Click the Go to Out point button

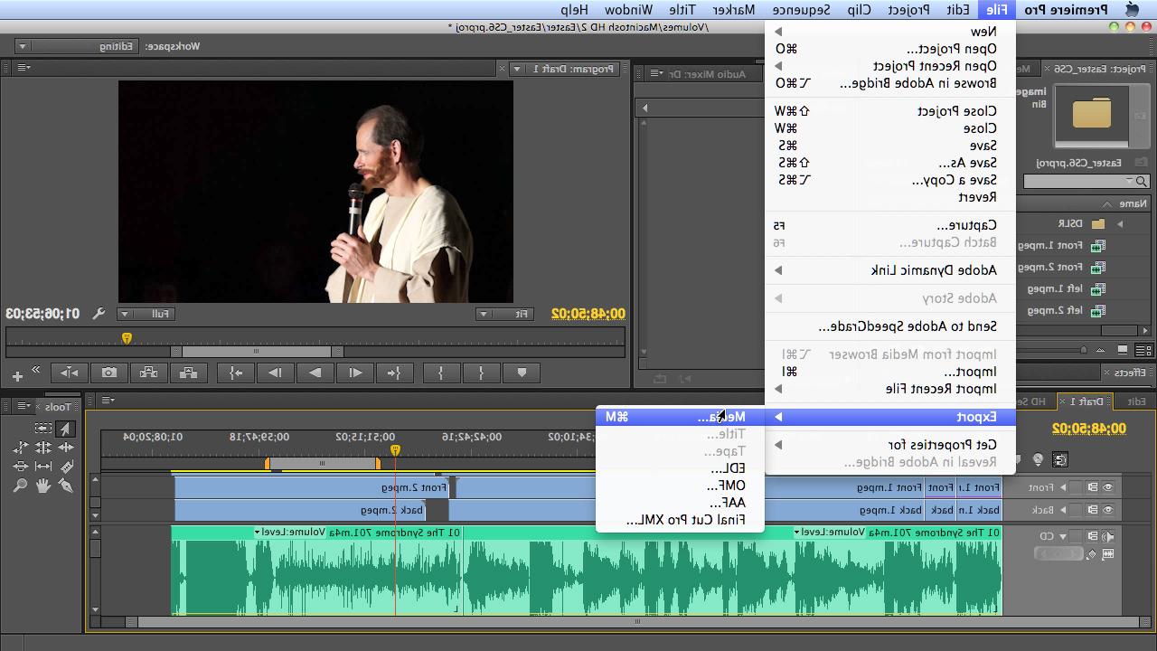tap(235, 372)
